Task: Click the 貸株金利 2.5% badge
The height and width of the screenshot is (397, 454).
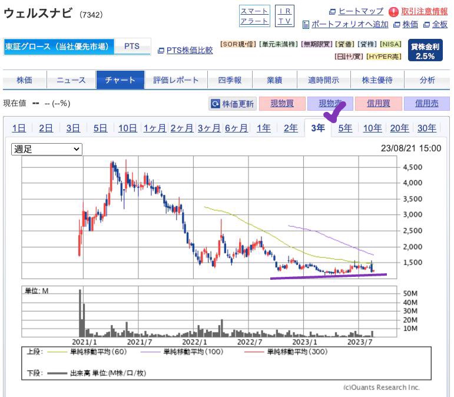Action: click(x=425, y=51)
